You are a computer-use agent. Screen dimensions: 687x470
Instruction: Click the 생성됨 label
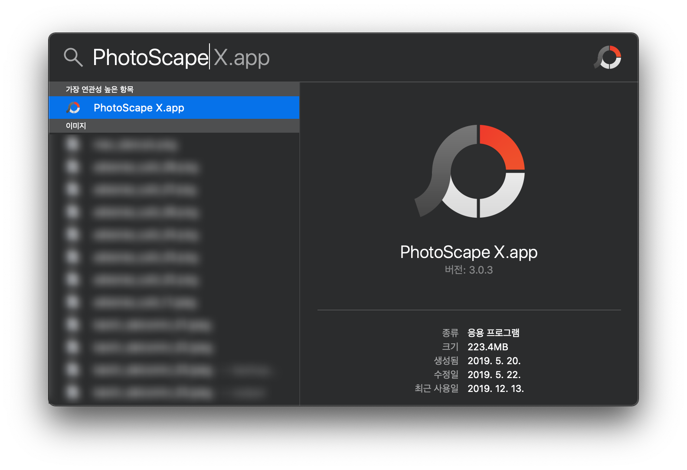(446, 361)
